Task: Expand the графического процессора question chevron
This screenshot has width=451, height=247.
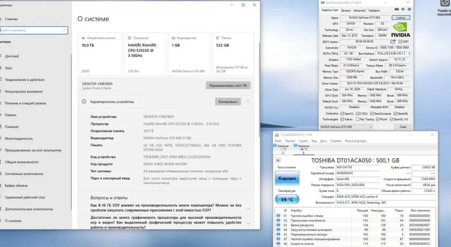Action: [249, 223]
